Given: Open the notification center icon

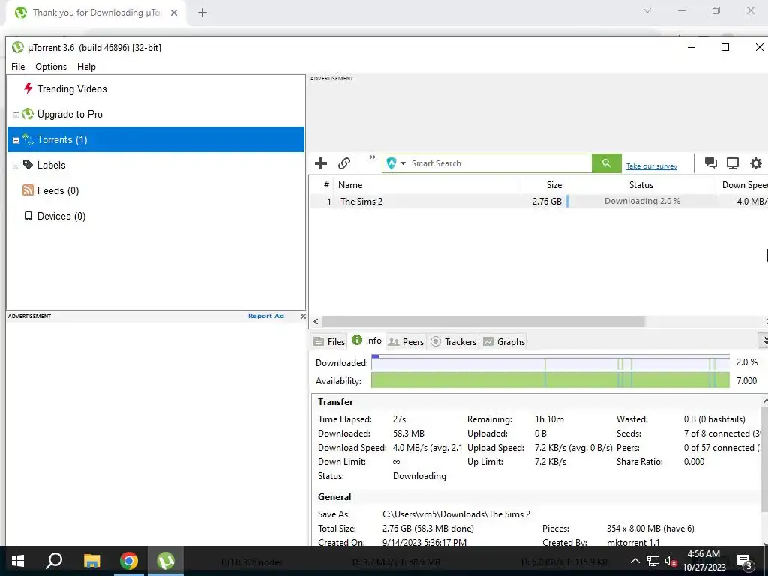Looking at the screenshot, I should pyautogui.click(x=745, y=561).
